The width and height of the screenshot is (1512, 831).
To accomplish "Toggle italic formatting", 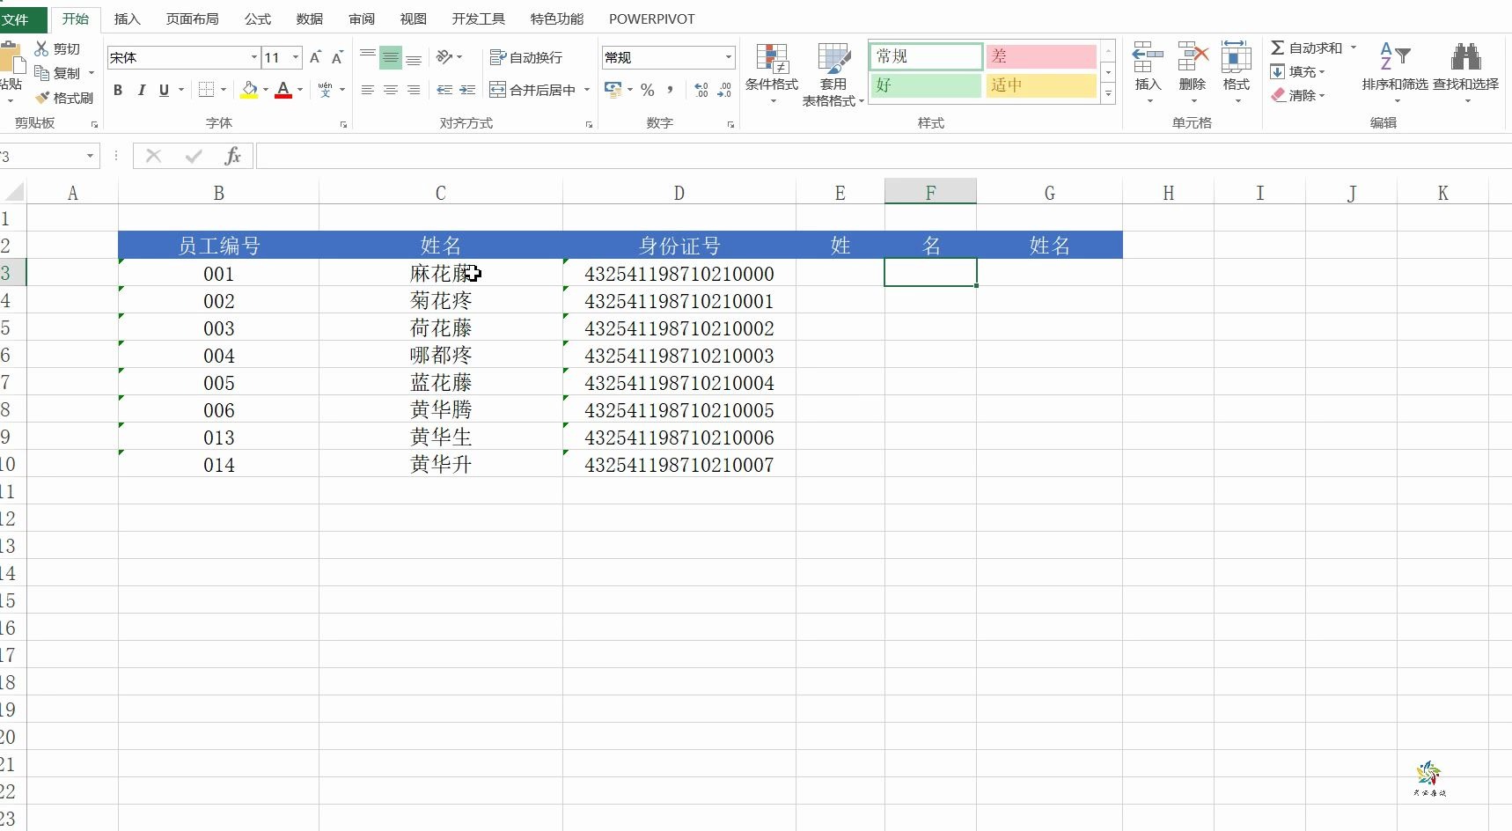I will pyautogui.click(x=142, y=90).
